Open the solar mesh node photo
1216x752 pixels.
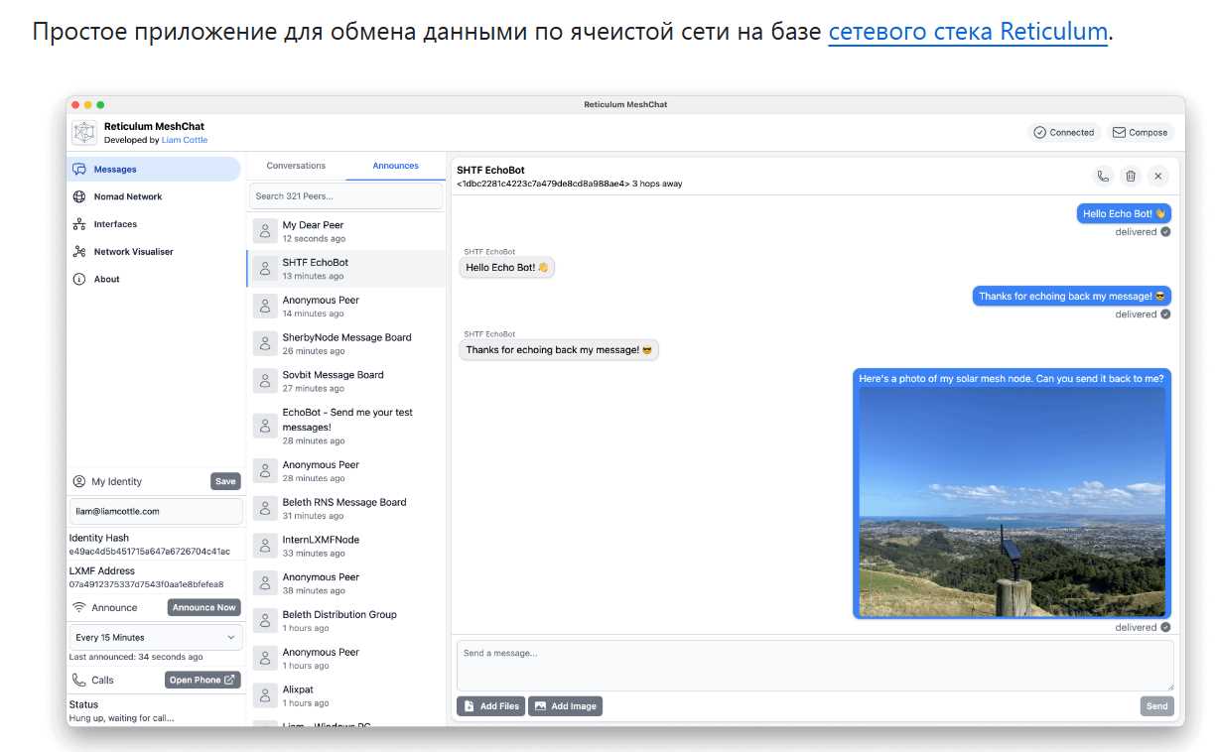coord(1012,501)
